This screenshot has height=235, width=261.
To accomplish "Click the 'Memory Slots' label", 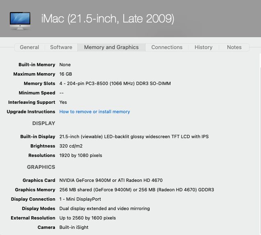I will tap(39, 83).
